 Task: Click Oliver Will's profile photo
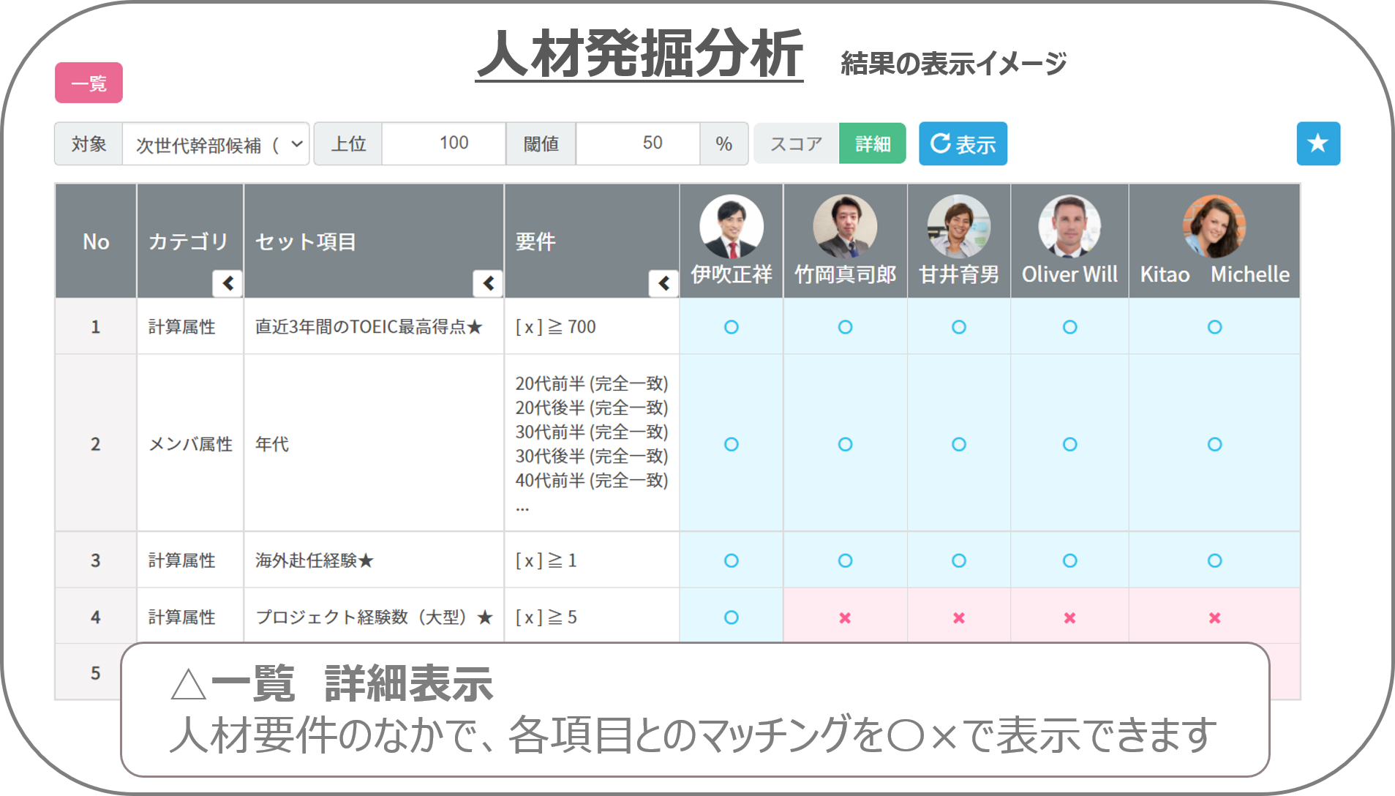tap(1069, 227)
